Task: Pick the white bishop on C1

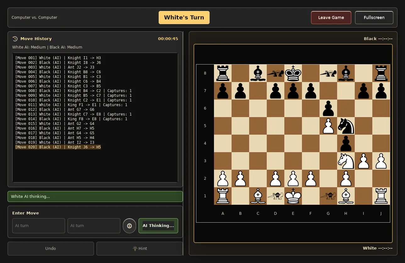Action: (x=258, y=196)
